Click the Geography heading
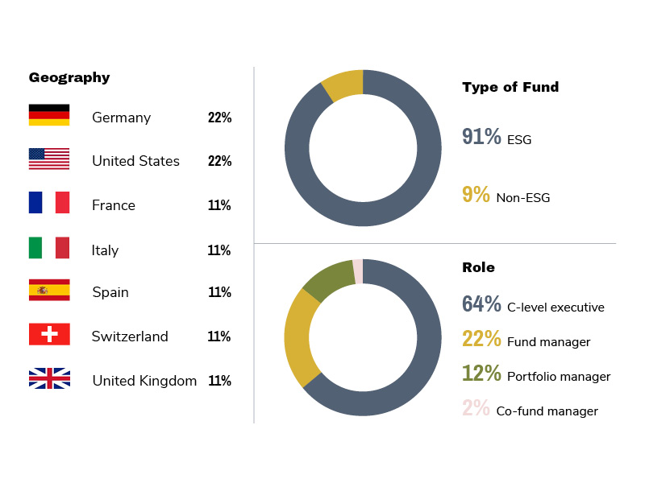This screenshot has width=645, height=483. tap(69, 78)
